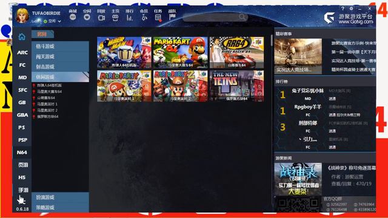Open the Ridge Racer 64 game thumbnail
The image size is (388, 218).
coord(237,53)
